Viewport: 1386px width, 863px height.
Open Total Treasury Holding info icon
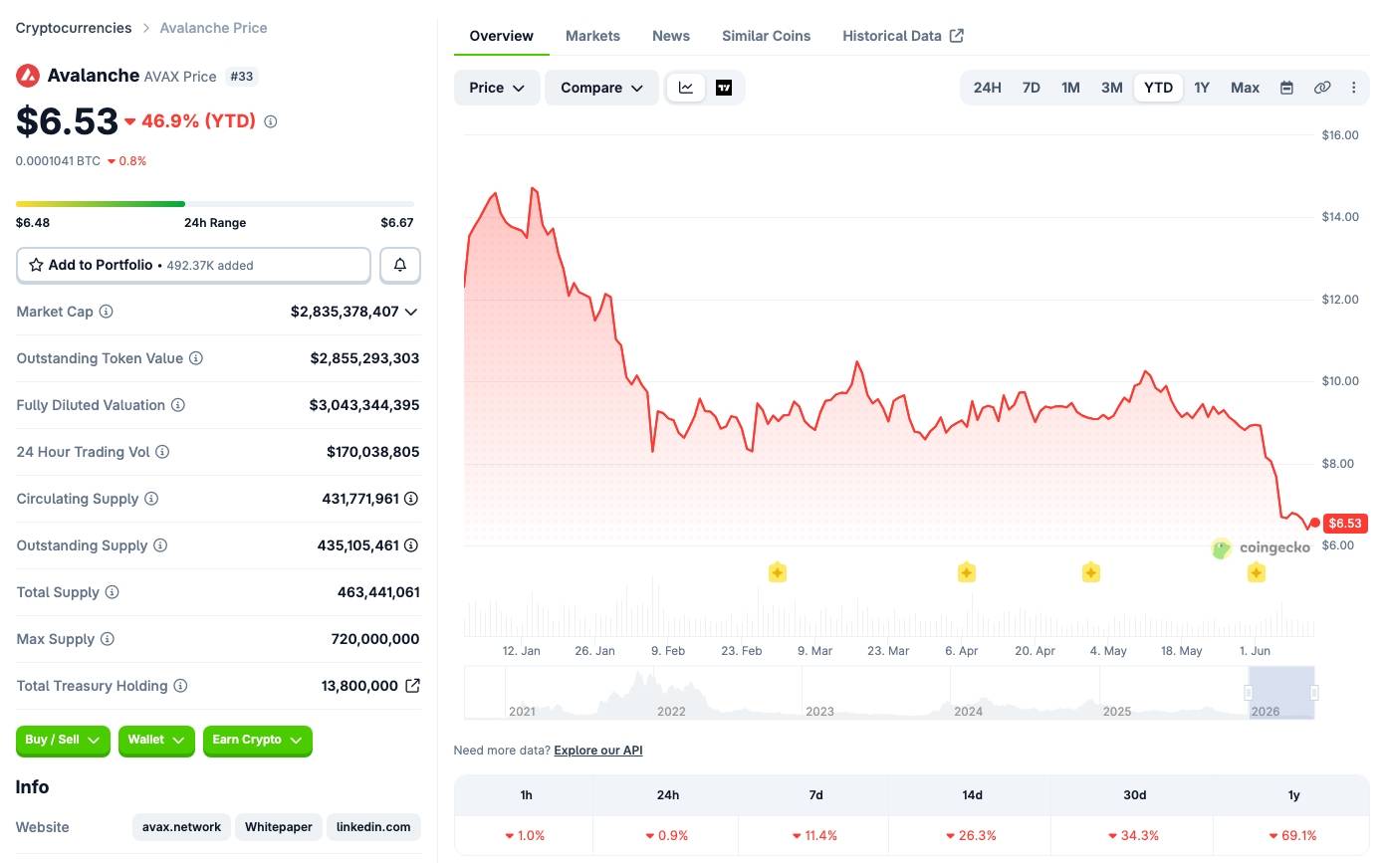tap(180, 686)
